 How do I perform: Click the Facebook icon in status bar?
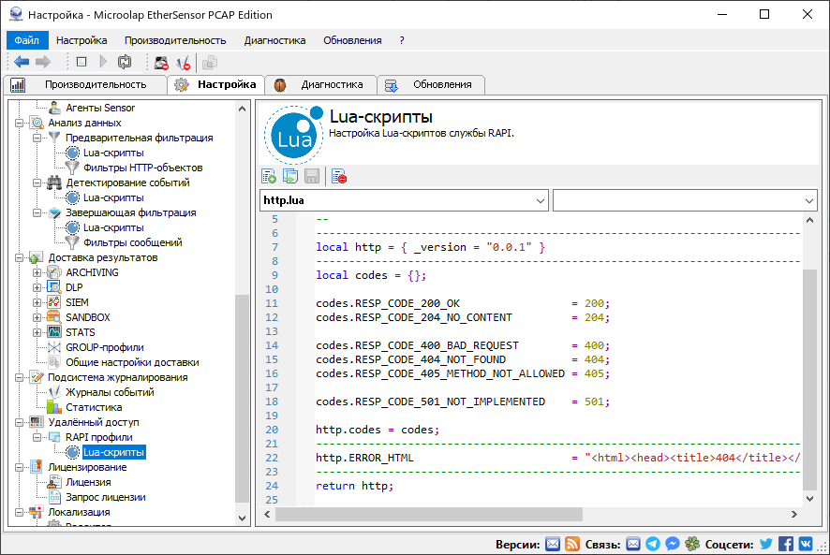786,544
